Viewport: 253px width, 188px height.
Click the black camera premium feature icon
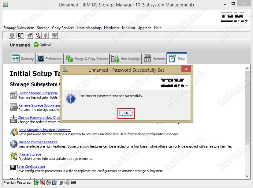[x=73, y=182]
